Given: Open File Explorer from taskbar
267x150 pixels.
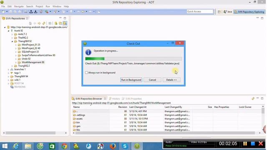Looking at the screenshot, I should (x=28, y=146).
